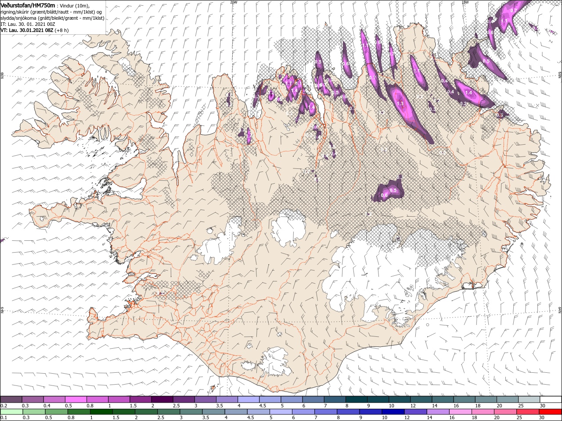562x421 pixels.
Task: Click the grey-blue 4 rain legend swatch
Action: [x=236, y=412]
